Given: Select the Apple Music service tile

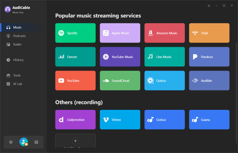Looking at the screenshot, I should point(120,33).
